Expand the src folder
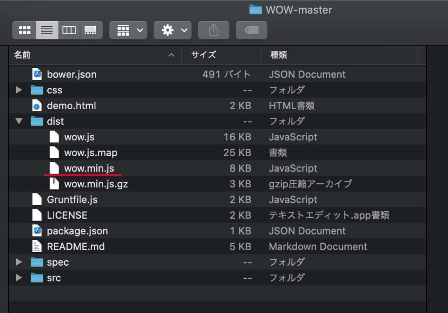Viewport: 448px width, 313px height. (18, 277)
